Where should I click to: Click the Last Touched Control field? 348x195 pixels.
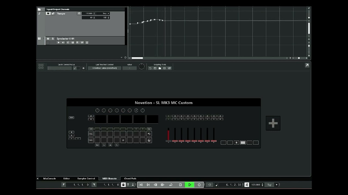pos(104,68)
